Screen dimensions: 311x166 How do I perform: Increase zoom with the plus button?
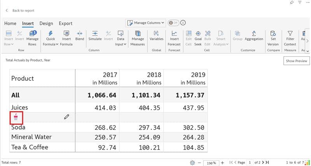tap(222, 163)
